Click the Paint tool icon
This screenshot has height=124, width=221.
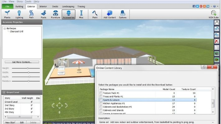click(95, 14)
